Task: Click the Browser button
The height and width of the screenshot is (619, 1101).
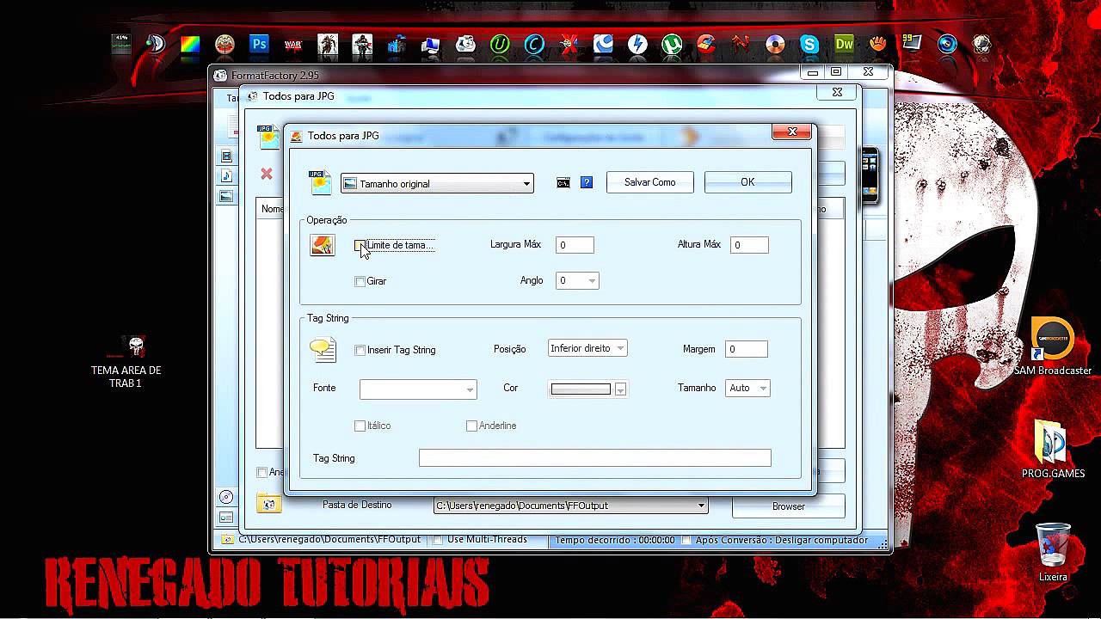Action: 788,506
